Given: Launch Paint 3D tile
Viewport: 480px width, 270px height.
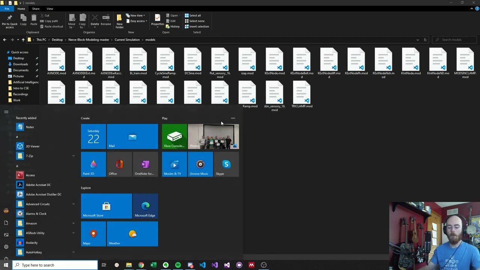Looking at the screenshot, I should pos(93,164).
